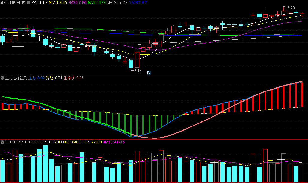This screenshot has width=308, height=183.
Task: Click the volume MA10: 44416 label
Action: [x=114, y=142]
